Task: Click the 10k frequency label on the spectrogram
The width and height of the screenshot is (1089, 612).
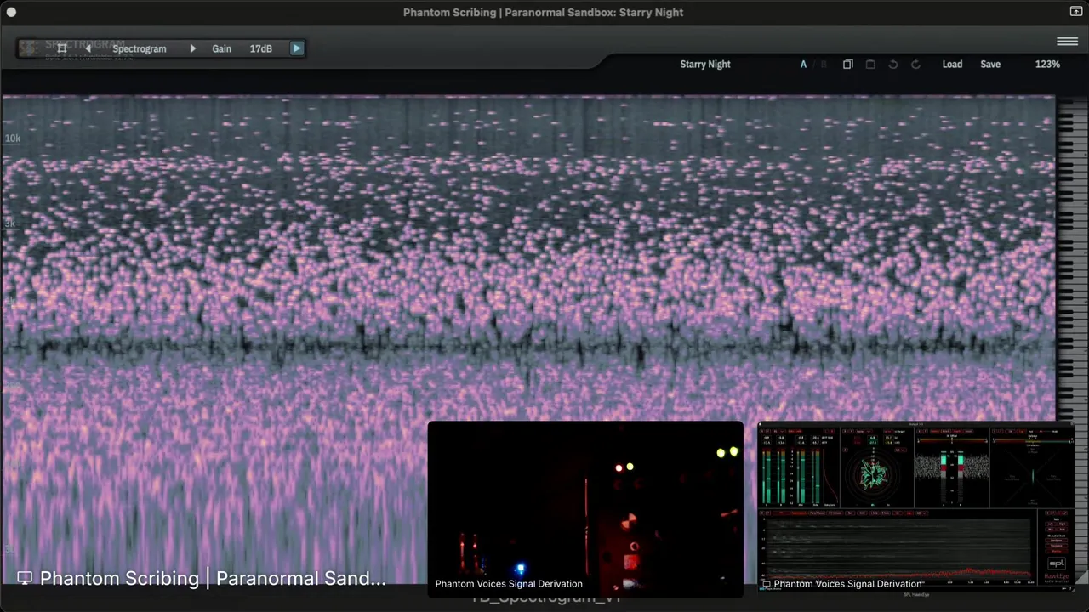Action: pyautogui.click(x=12, y=139)
